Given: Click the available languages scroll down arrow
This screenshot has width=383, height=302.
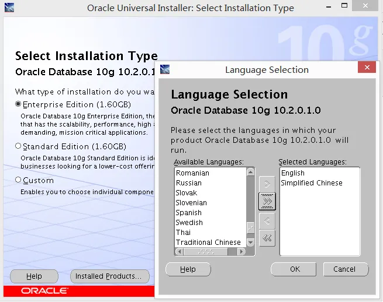Looking at the screenshot, I should [x=250, y=242].
